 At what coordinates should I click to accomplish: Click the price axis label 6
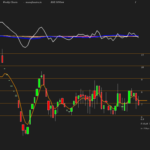click(142, 117)
